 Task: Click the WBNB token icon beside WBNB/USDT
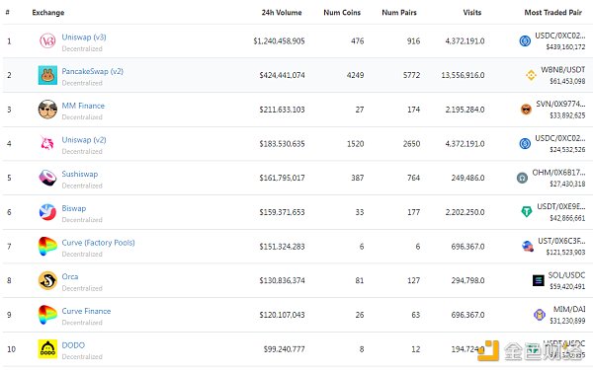click(531, 75)
